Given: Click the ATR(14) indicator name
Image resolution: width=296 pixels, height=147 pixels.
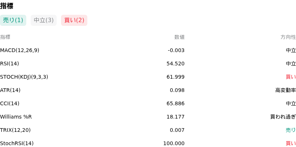Looking at the screenshot, I should [10, 90].
